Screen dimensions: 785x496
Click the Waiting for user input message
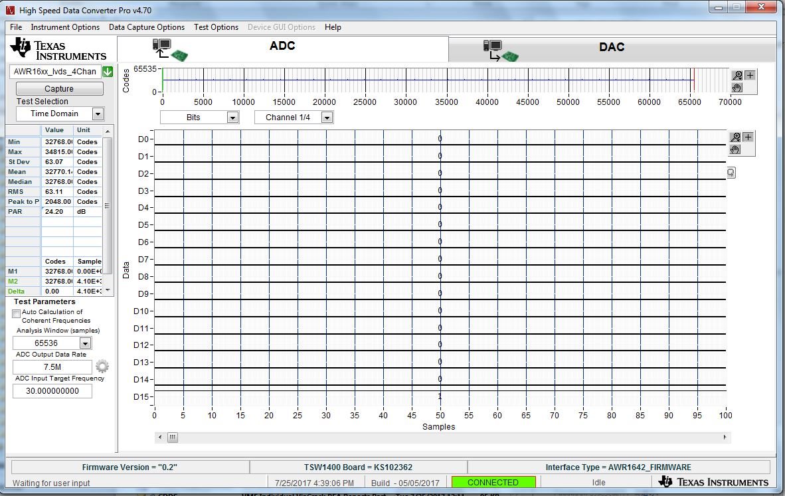point(51,483)
